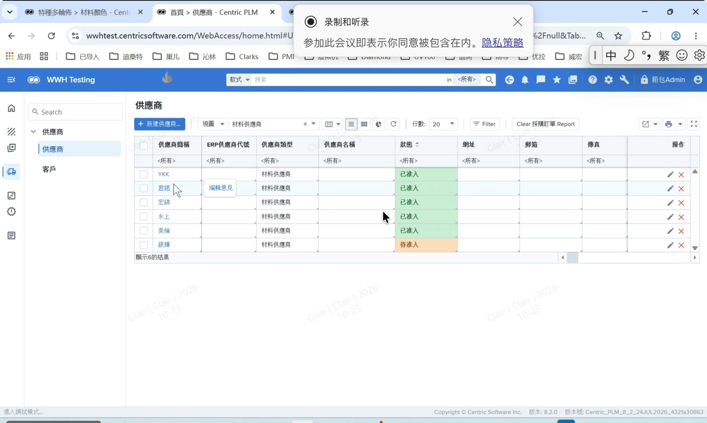The image size is (707, 423).
Task: Click the sidebar Search input field
Action: pos(75,112)
